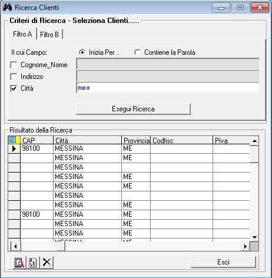Enable the Indirizzo checkbox
Viewport: 272px width, 278px height.
coord(14,77)
